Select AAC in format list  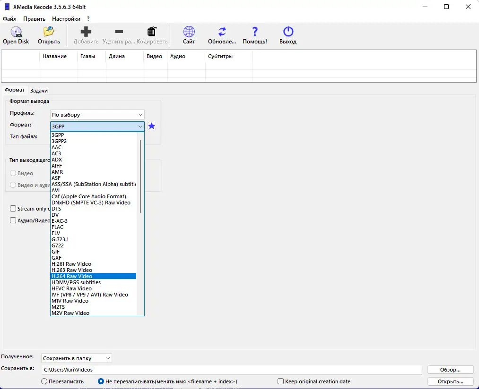click(x=93, y=147)
